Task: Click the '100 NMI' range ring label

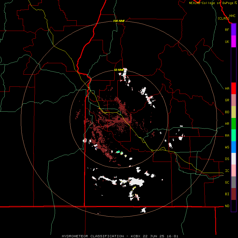Action: (119, 21)
